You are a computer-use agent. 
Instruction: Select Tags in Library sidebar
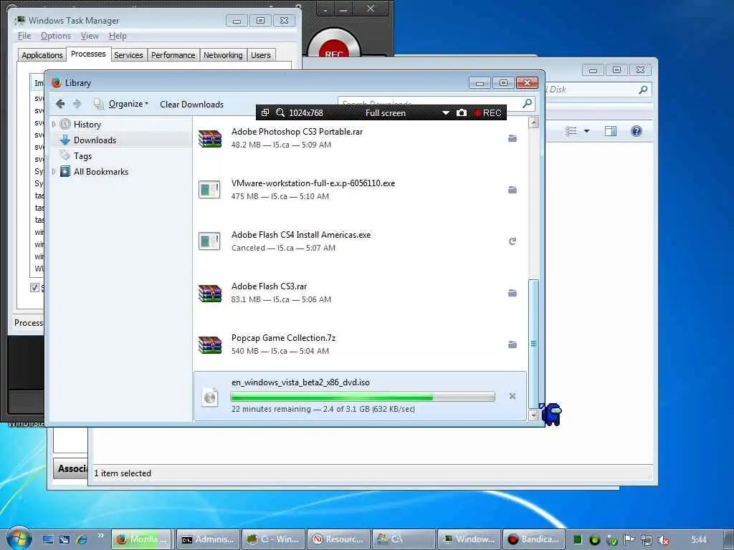82,155
